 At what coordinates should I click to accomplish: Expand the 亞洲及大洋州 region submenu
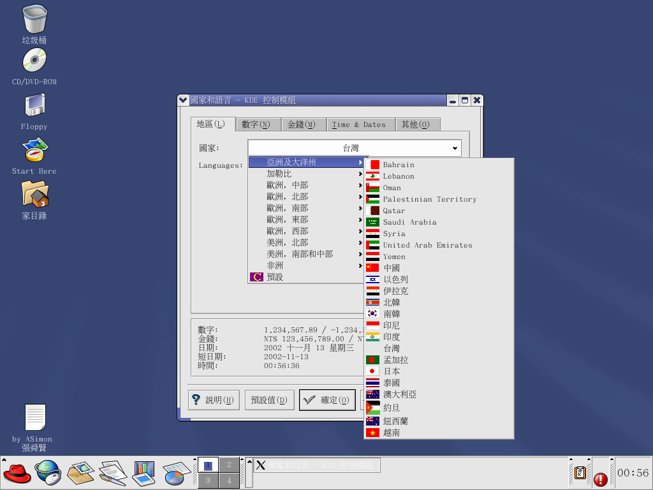tap(306, 162)
